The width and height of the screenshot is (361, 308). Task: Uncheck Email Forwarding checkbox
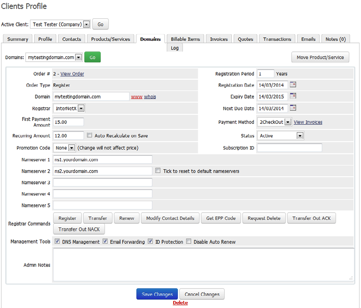105,241
